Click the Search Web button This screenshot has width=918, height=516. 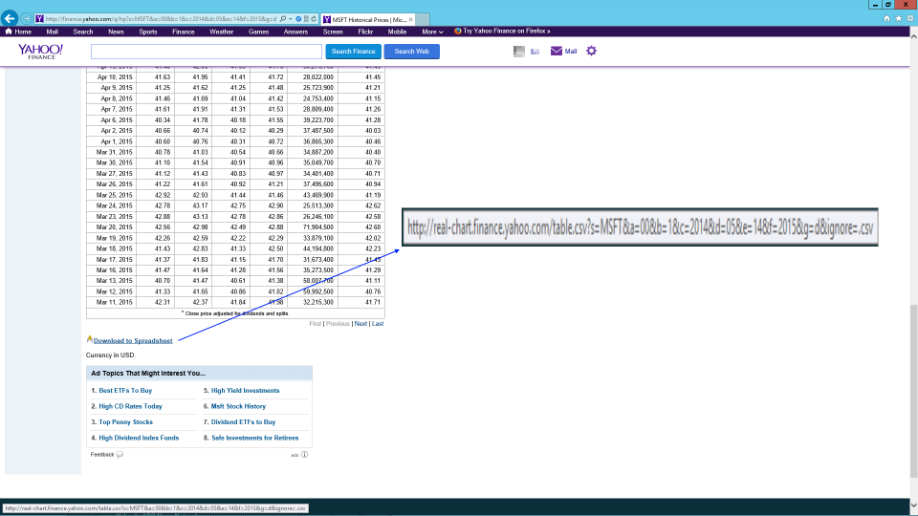pos(411,52)
